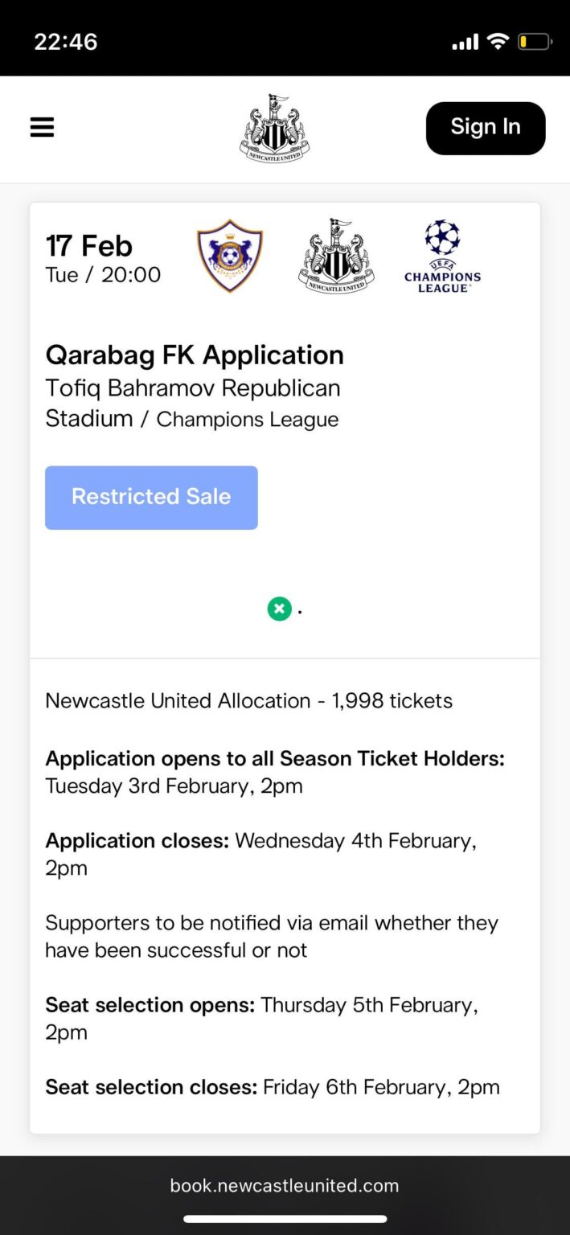Open the Qarabag FK Application match heading
The image size is (570, 1235).
[194, 355]
